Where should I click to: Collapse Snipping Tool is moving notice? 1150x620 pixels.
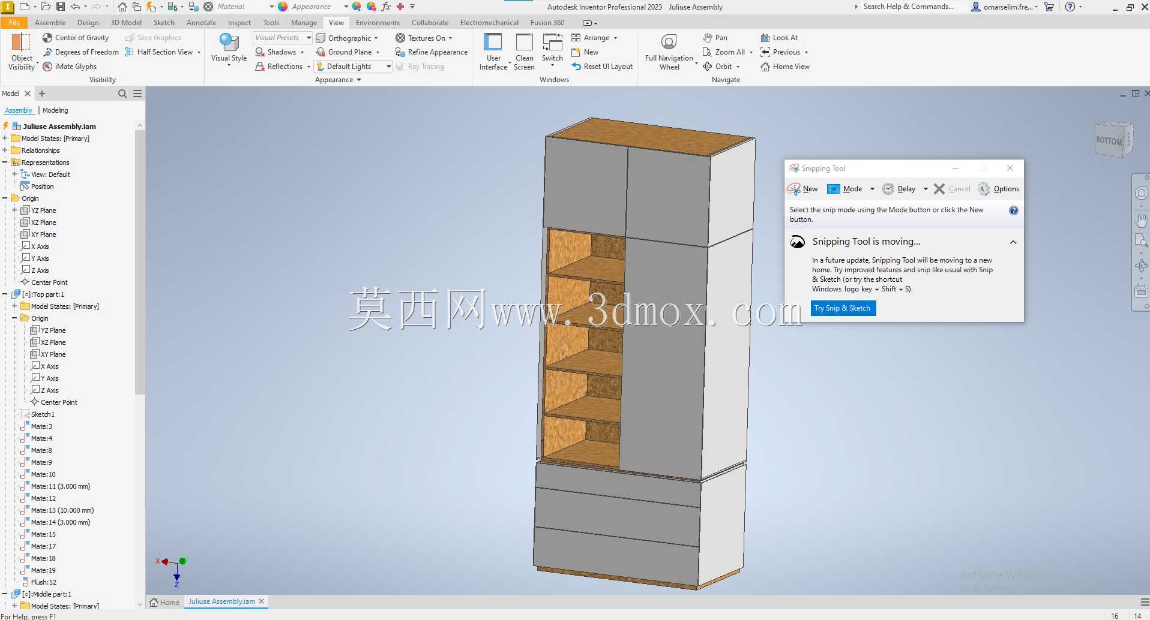[x=1013, y=242]
